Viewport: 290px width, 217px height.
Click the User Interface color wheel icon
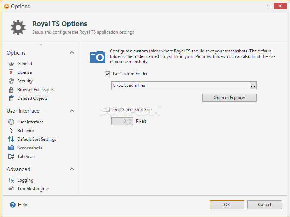click(x=11, y=122)
